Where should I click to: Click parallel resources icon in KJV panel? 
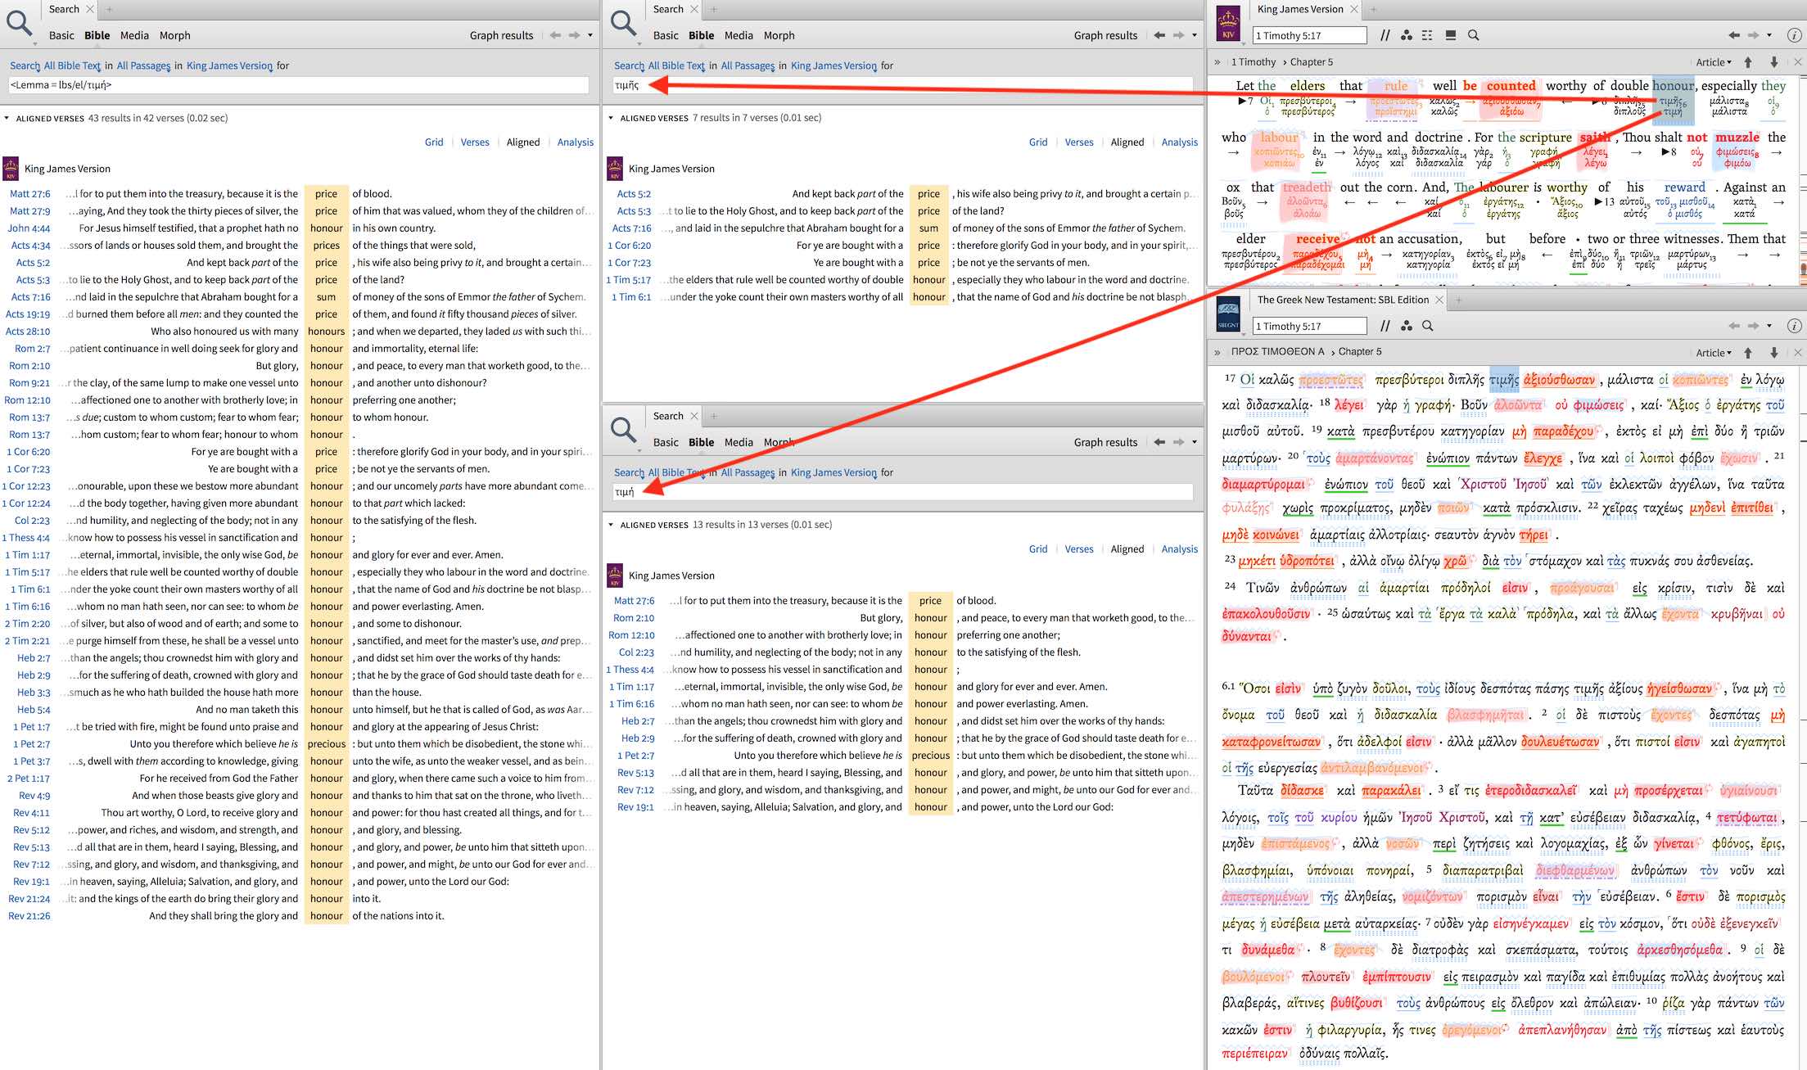pyautogui.click(x=1385, y=35)
